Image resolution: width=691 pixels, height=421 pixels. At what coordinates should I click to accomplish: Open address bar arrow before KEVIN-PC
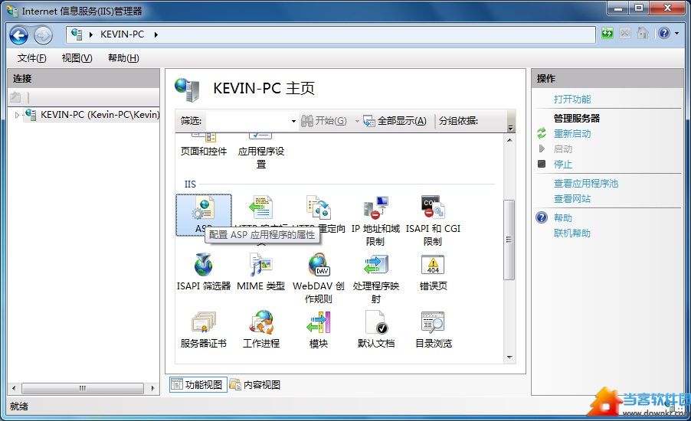pos(91,34)
